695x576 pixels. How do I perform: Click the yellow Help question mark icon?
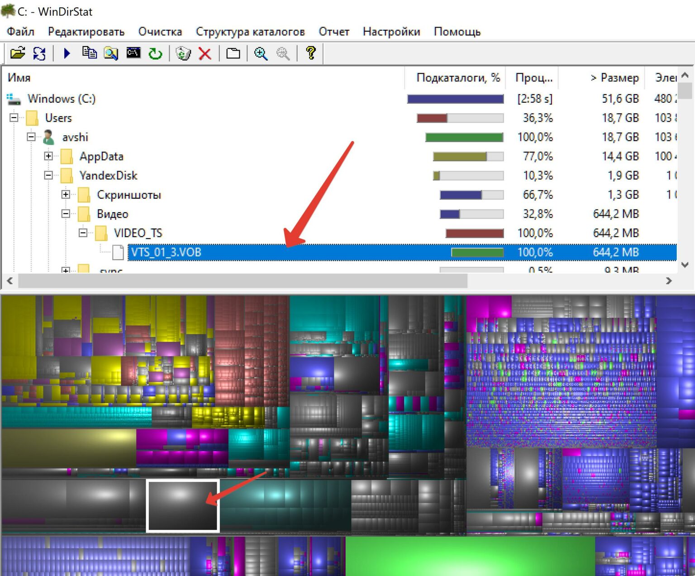coord(311,53)
